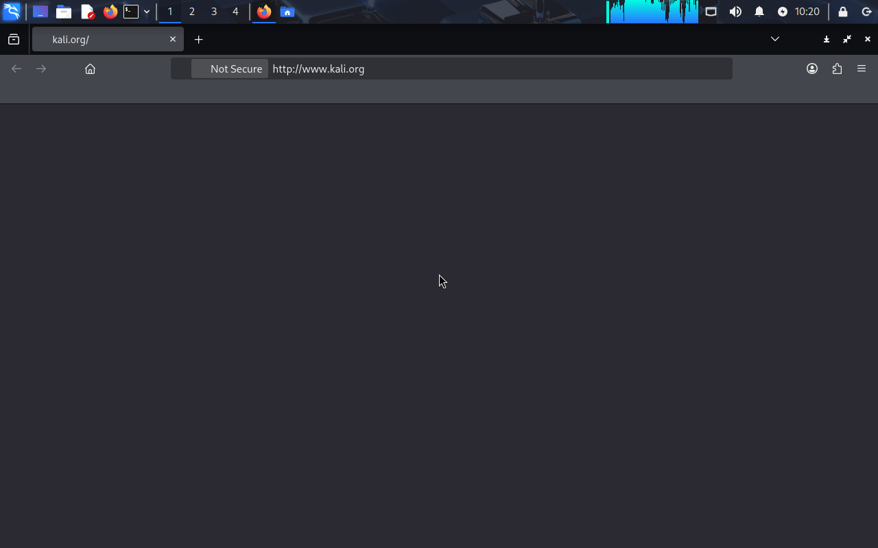The image size is (878, 548).
Task: Click the Kali dragon applications menu
Action: click(12, 12)
